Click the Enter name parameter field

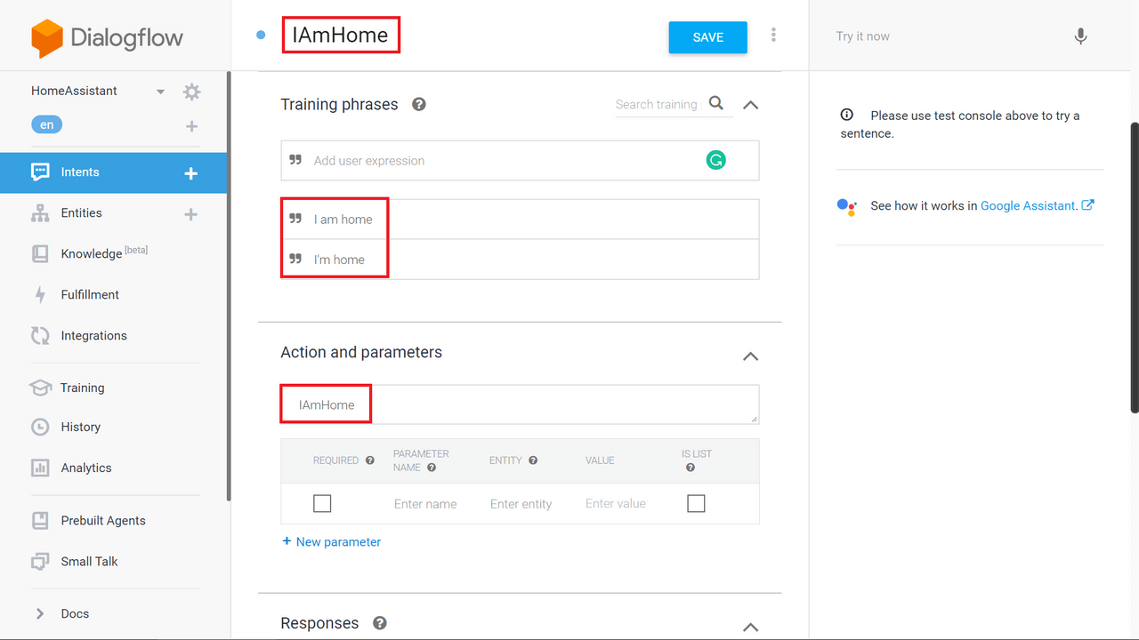coord(425,504)
